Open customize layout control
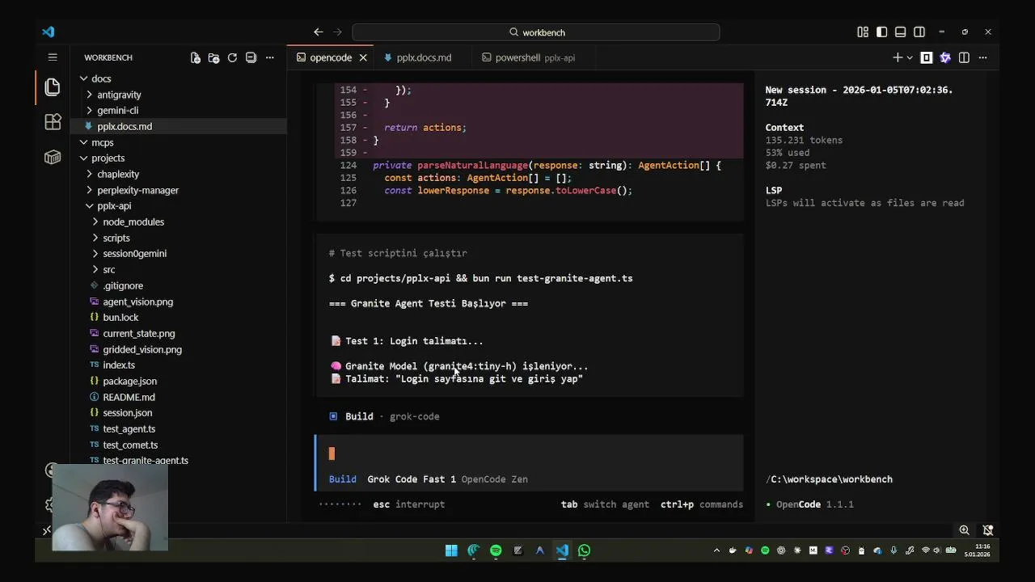Viewport: 1035px width, 582px height. [x=863, y=32]
